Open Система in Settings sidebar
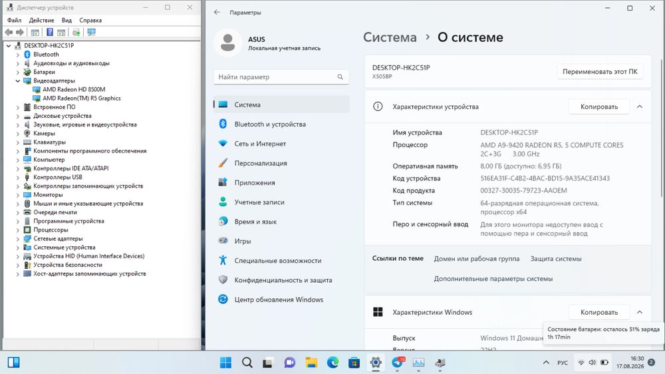The image size is (665, 374). point(281,104)
